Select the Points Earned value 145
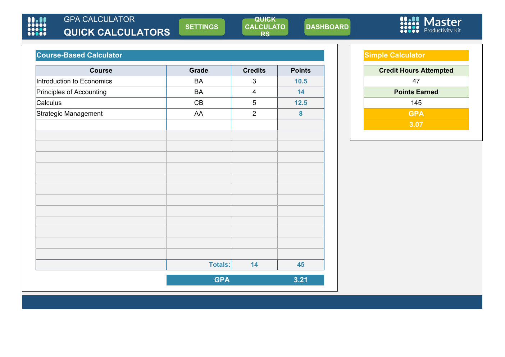The height and width of the screenshot is (357, 505). click(x=416, y=103)
